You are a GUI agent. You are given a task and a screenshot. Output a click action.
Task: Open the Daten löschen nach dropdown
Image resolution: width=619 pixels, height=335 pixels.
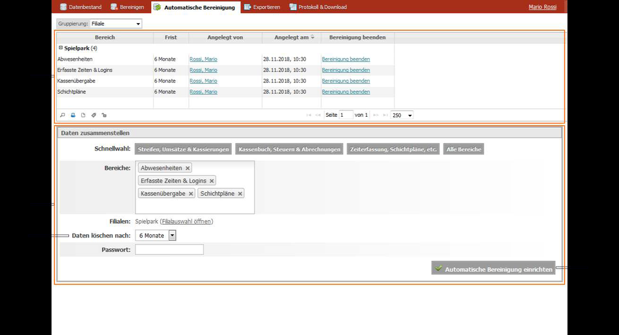tap(172, 236)
